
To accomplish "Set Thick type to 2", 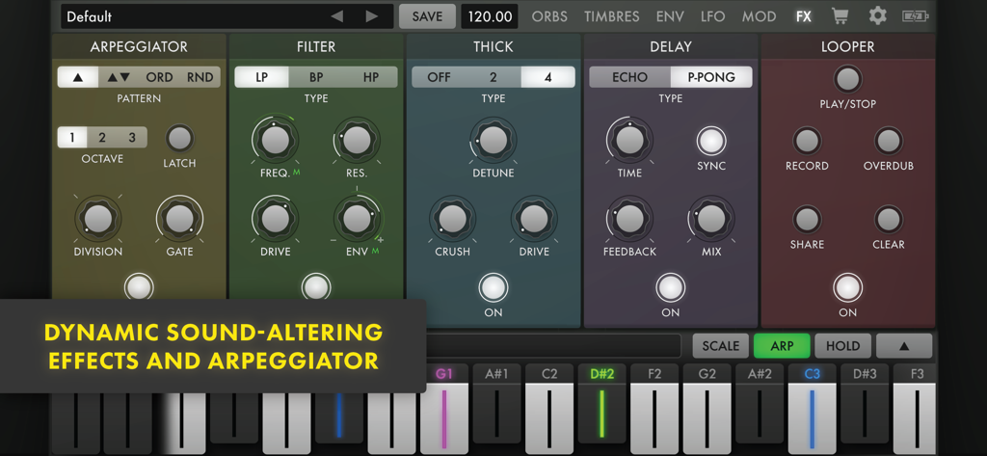I will [x=493, y=77].
